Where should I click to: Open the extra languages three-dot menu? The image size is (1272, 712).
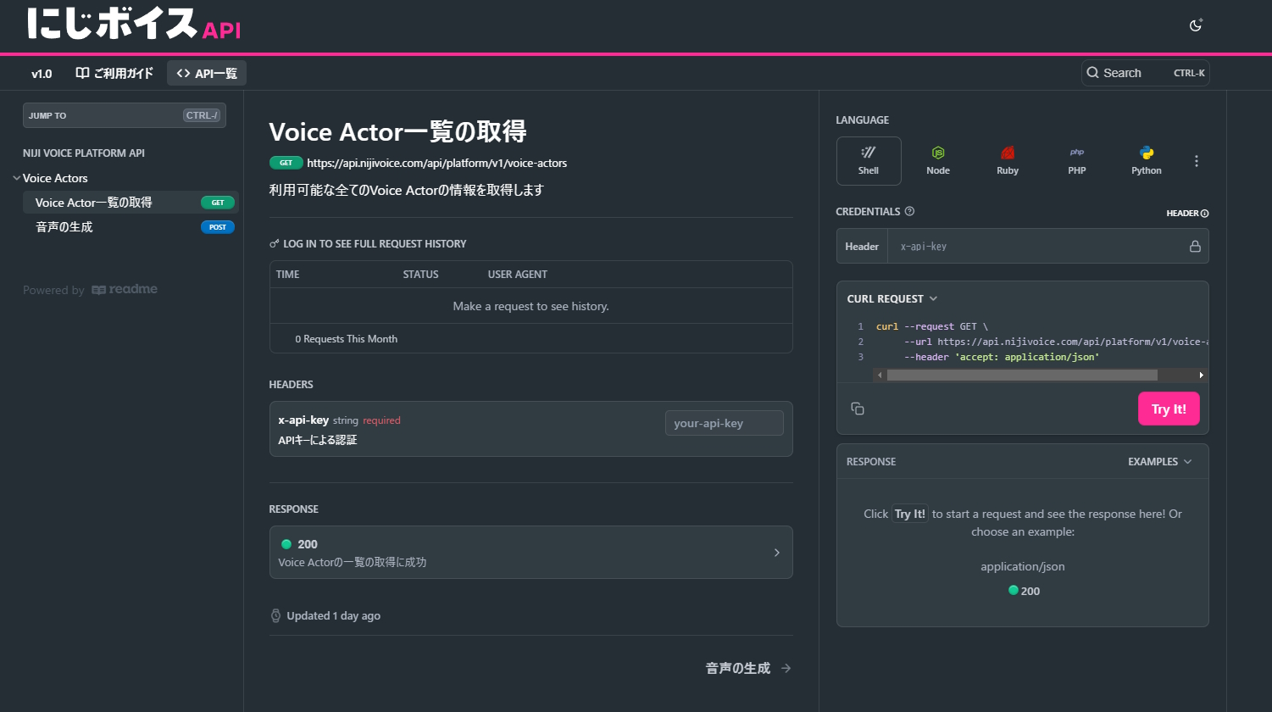(x=1197, y=160)
